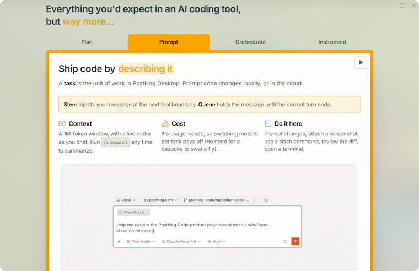Open the posthog.com folder dropdown

coord(160,200)
